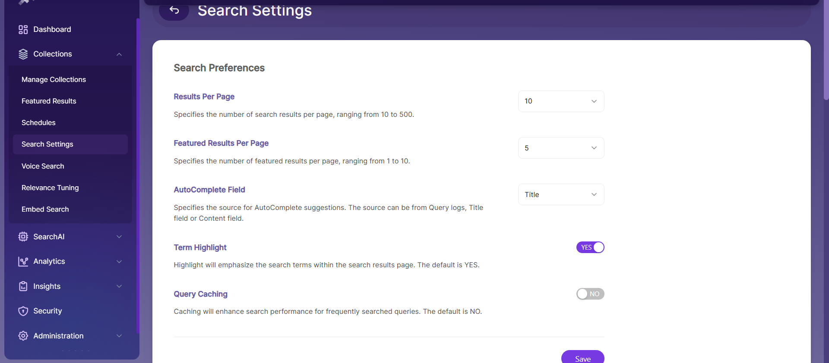Open the Results Per Page dropdown

point(560,101)
